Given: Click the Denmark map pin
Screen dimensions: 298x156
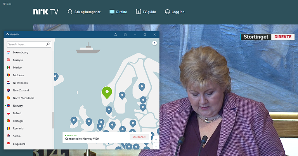Looking at the screenshot, I should point(109,110).
